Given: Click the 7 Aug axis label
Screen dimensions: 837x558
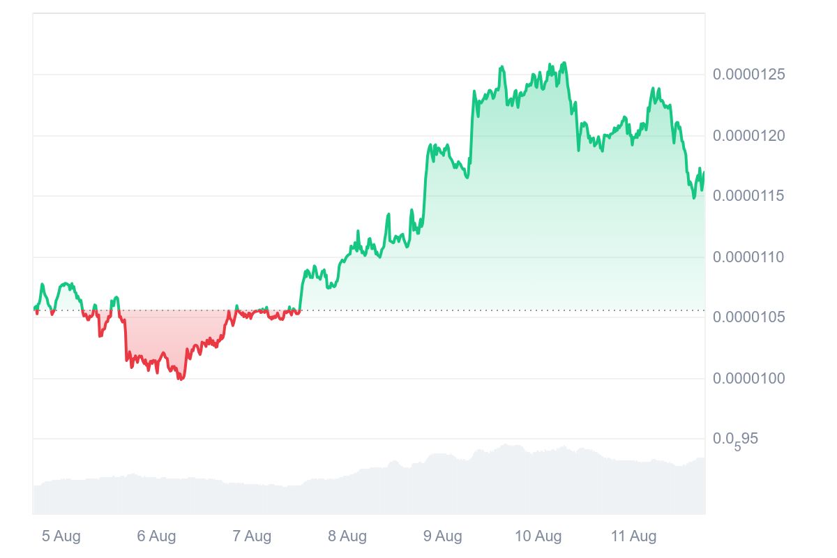Looking at the screenshot, I should pos(252,536).
